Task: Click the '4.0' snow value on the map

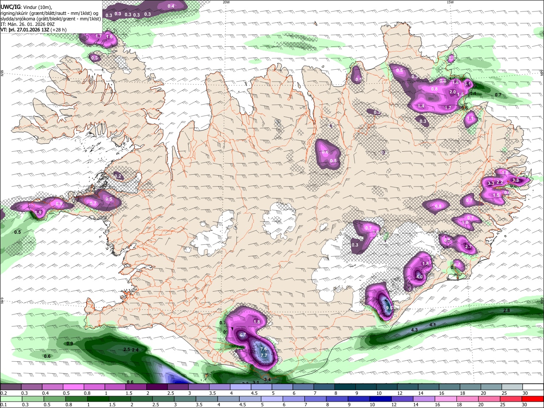Action: (419, 277)
